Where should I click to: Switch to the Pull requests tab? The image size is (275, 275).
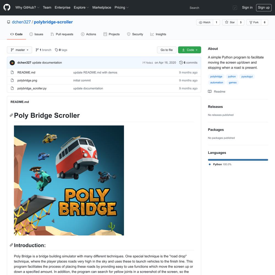coord(62,34)
